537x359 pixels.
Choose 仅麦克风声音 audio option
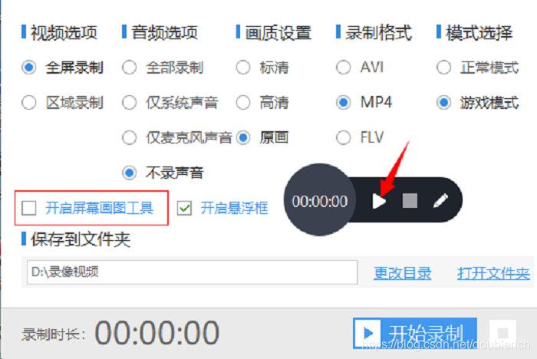(129, 138)
